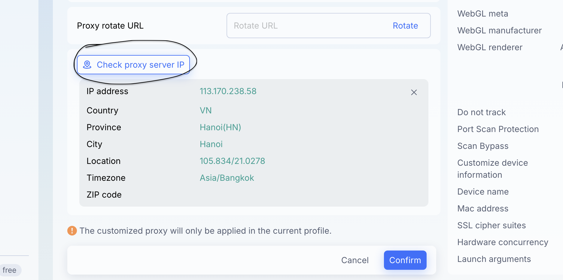Click the location pin icon on proxy check button
The height and width of the screenshot is (280, 563).
click(x=87, y=65)
